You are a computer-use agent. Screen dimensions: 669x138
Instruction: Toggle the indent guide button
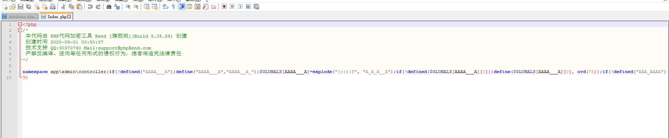point(182,7)
